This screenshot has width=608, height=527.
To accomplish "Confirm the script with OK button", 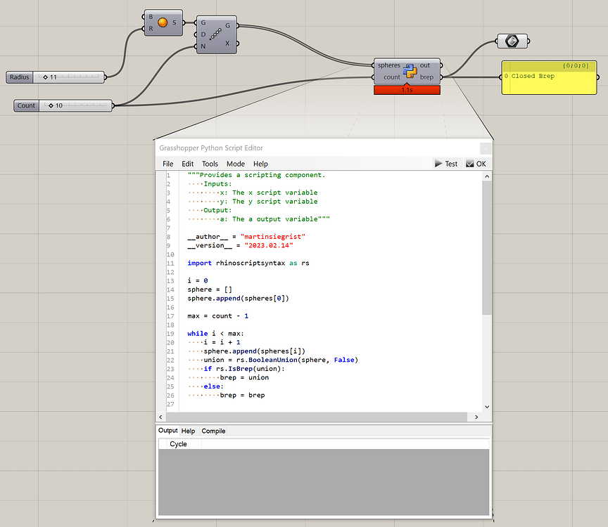I will coord(476,164).
